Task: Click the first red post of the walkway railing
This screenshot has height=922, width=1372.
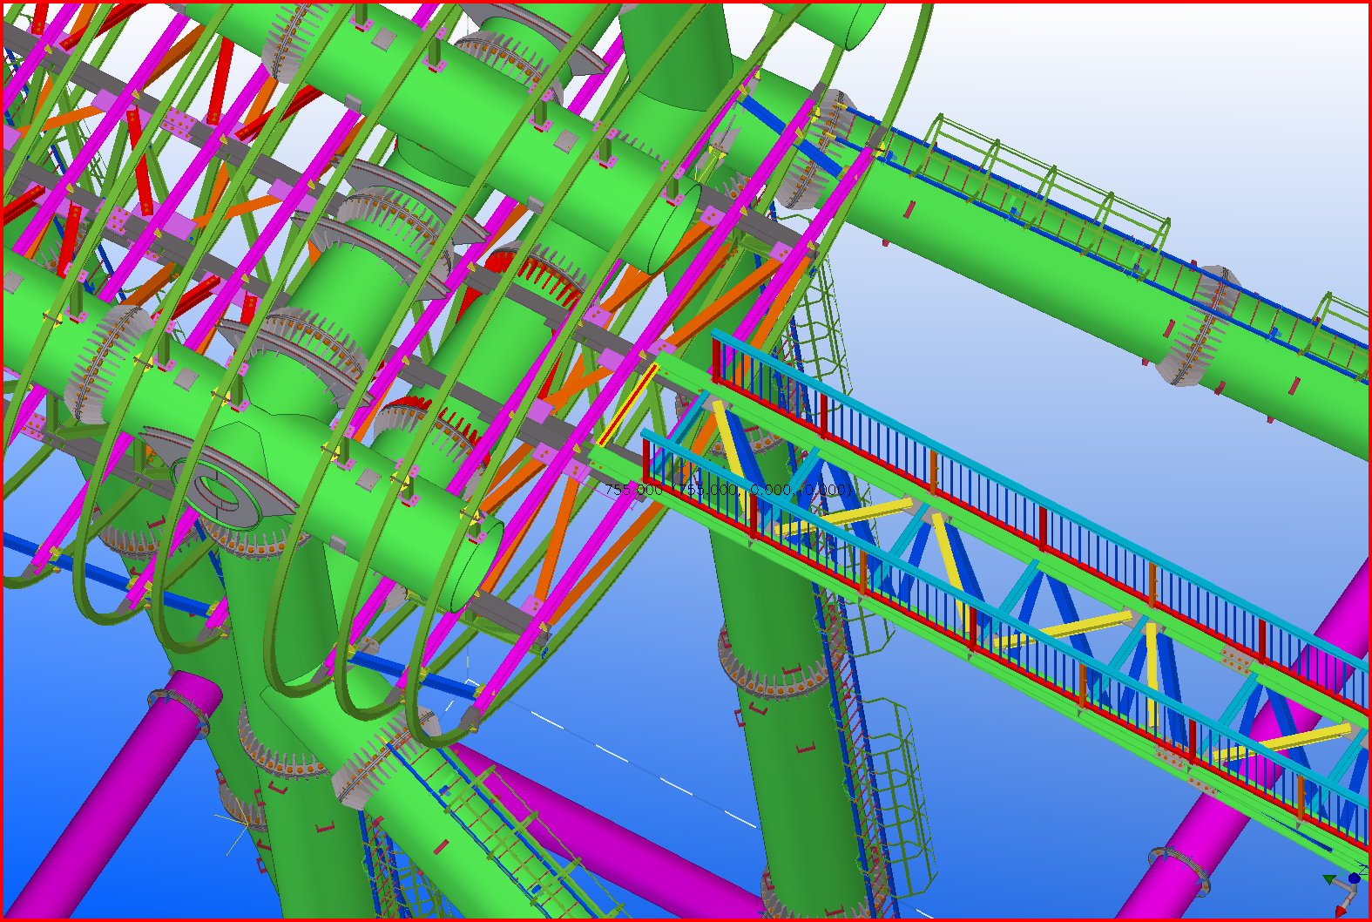Action: point(717,359)
